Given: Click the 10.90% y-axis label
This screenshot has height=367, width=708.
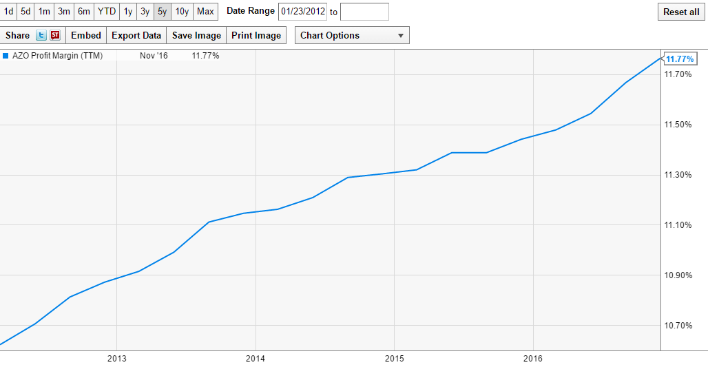Looking at the screenshot, I should pos(678,275).
